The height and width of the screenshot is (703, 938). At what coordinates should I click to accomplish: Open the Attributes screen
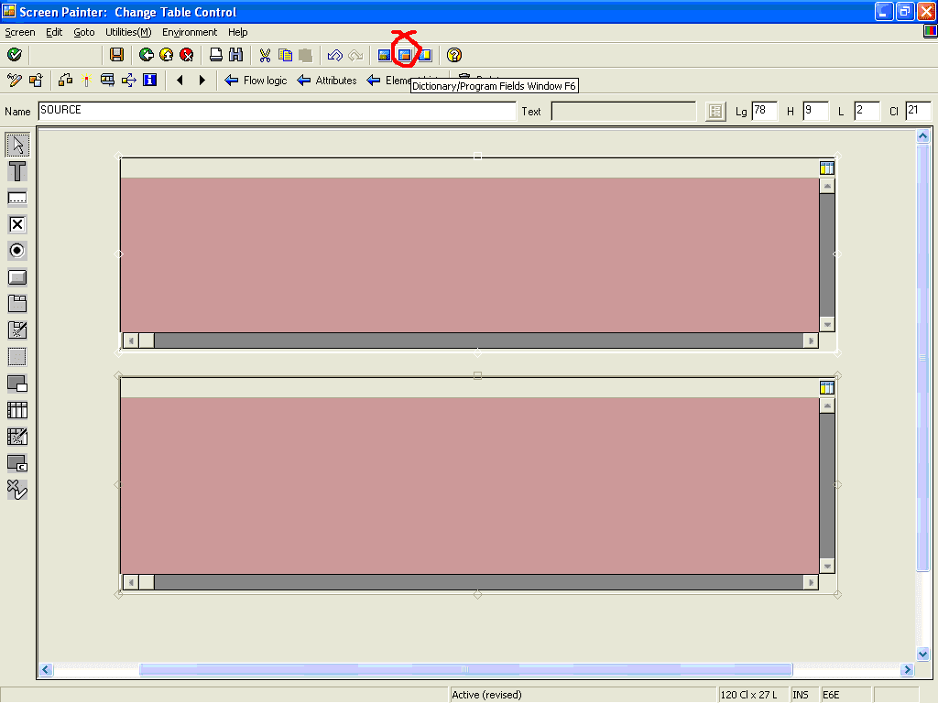point(333,80)
